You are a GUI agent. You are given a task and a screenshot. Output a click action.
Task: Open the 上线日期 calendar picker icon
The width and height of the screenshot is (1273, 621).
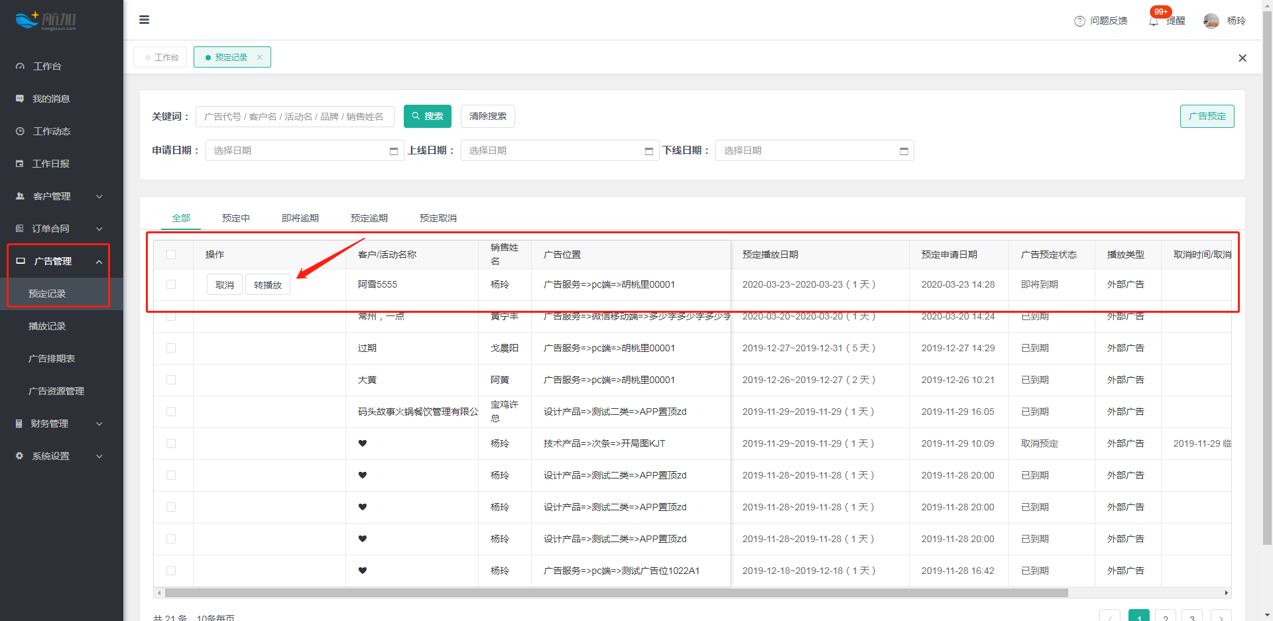tap(649, 151)
